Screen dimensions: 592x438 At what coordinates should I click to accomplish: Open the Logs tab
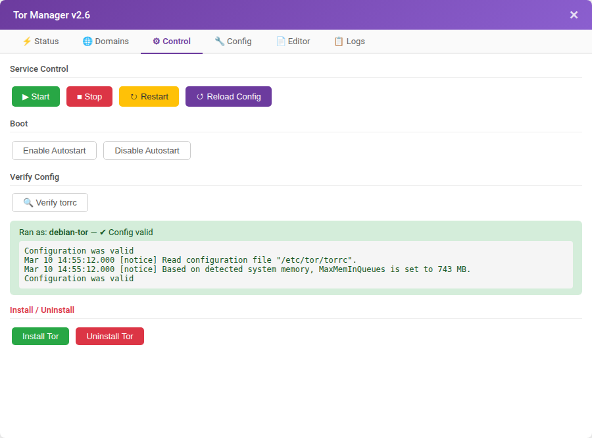coord(350,41)
